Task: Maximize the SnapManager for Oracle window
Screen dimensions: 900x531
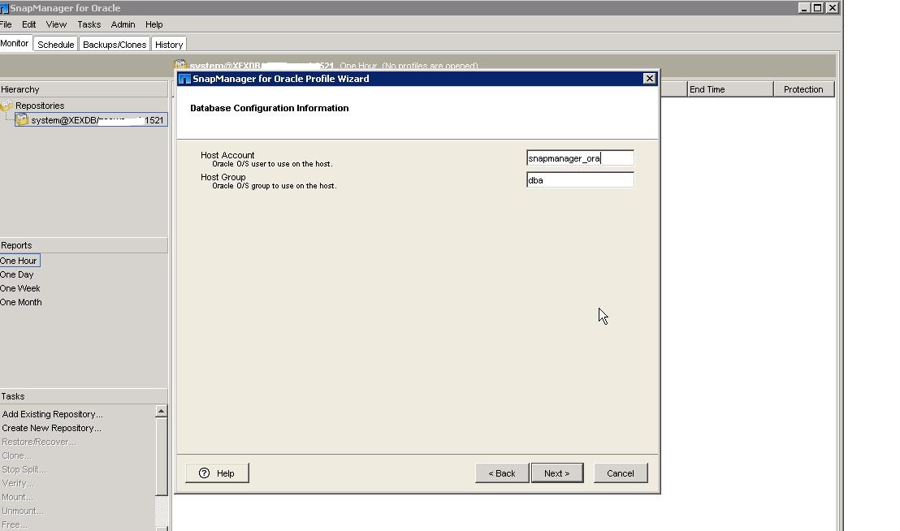Action: 817,7
